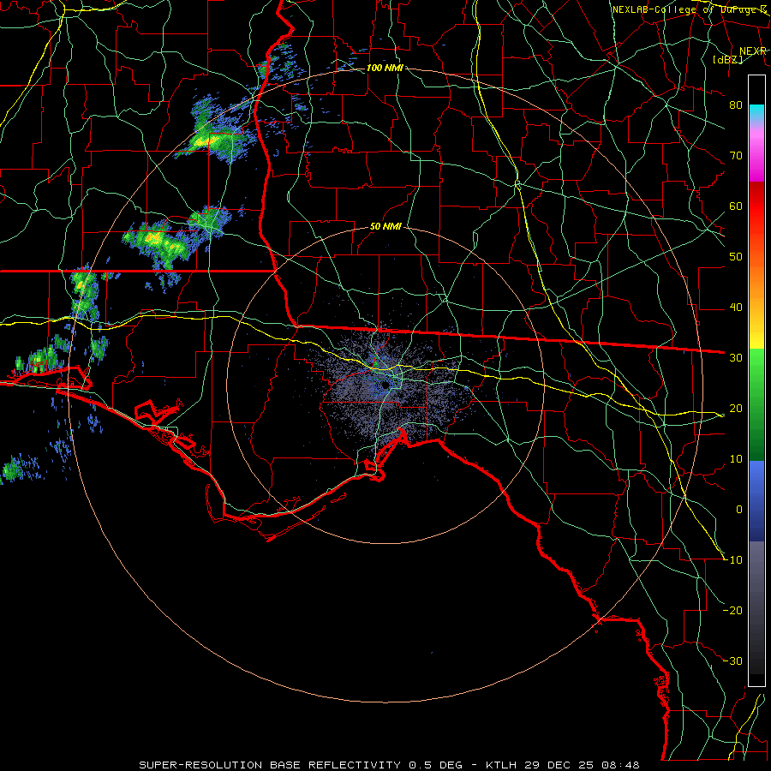Click the magenta band of the color scale
This screenshot has width=771, height=771.
756,158
